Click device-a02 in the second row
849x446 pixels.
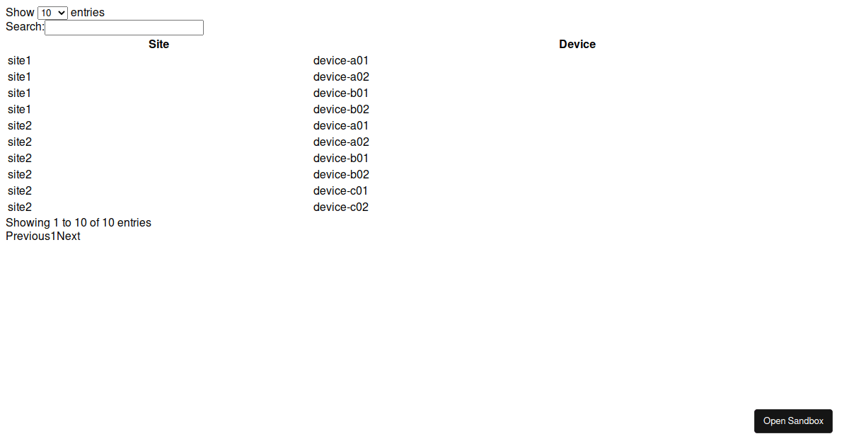coord(341,77)
